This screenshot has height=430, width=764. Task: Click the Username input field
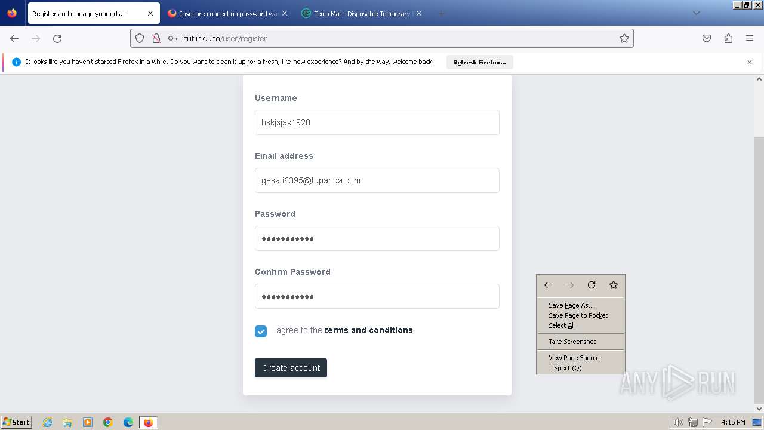click(x=377, y=122)
